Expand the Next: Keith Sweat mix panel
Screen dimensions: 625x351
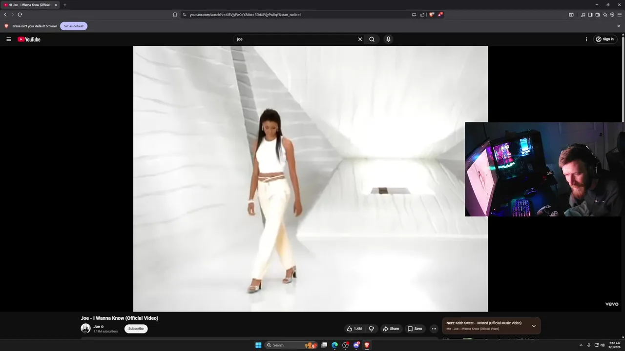point(534,326)
